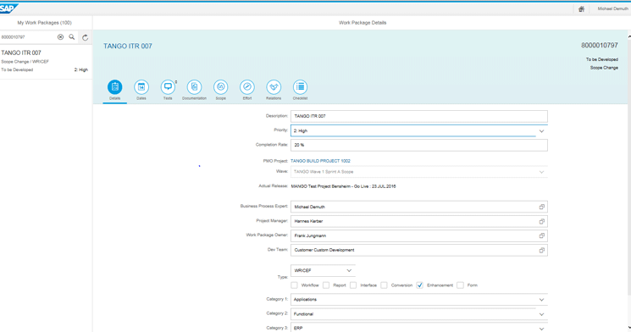Click the search magnifier icon

pyautogui.click(x=72, y=37)
